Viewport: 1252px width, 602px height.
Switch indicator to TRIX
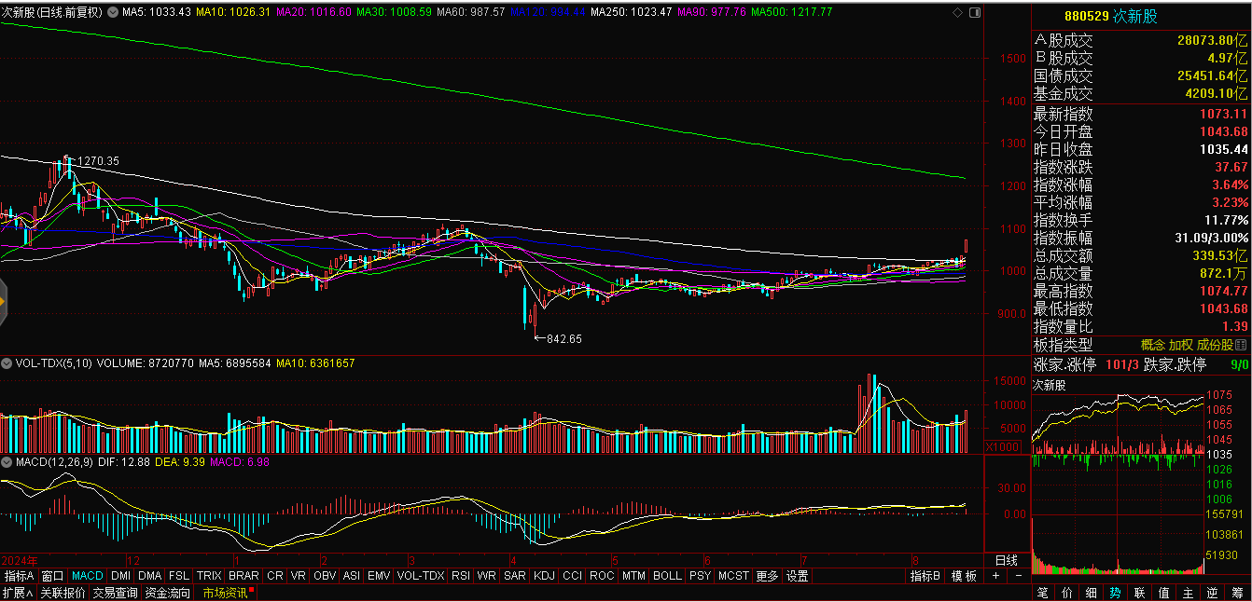coord(209,576)
